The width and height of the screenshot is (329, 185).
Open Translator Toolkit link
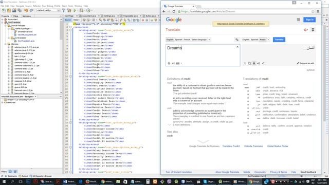tap(231, 146)
